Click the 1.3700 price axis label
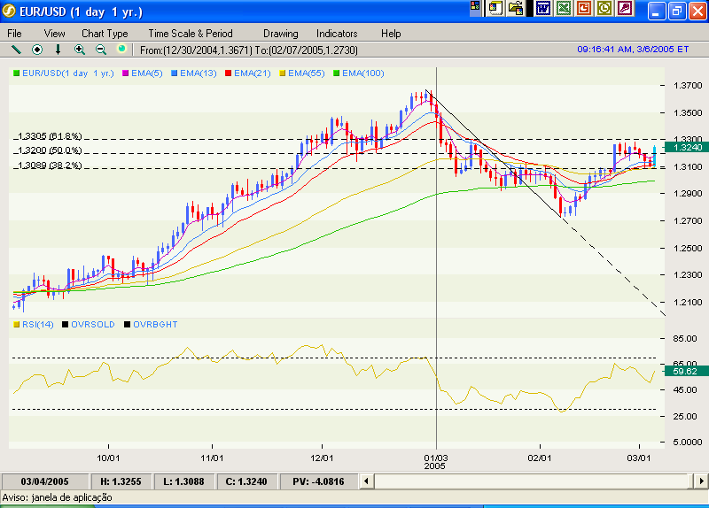Image resolution: width=709 pixels, height=508 pixels. pos(688,85)
